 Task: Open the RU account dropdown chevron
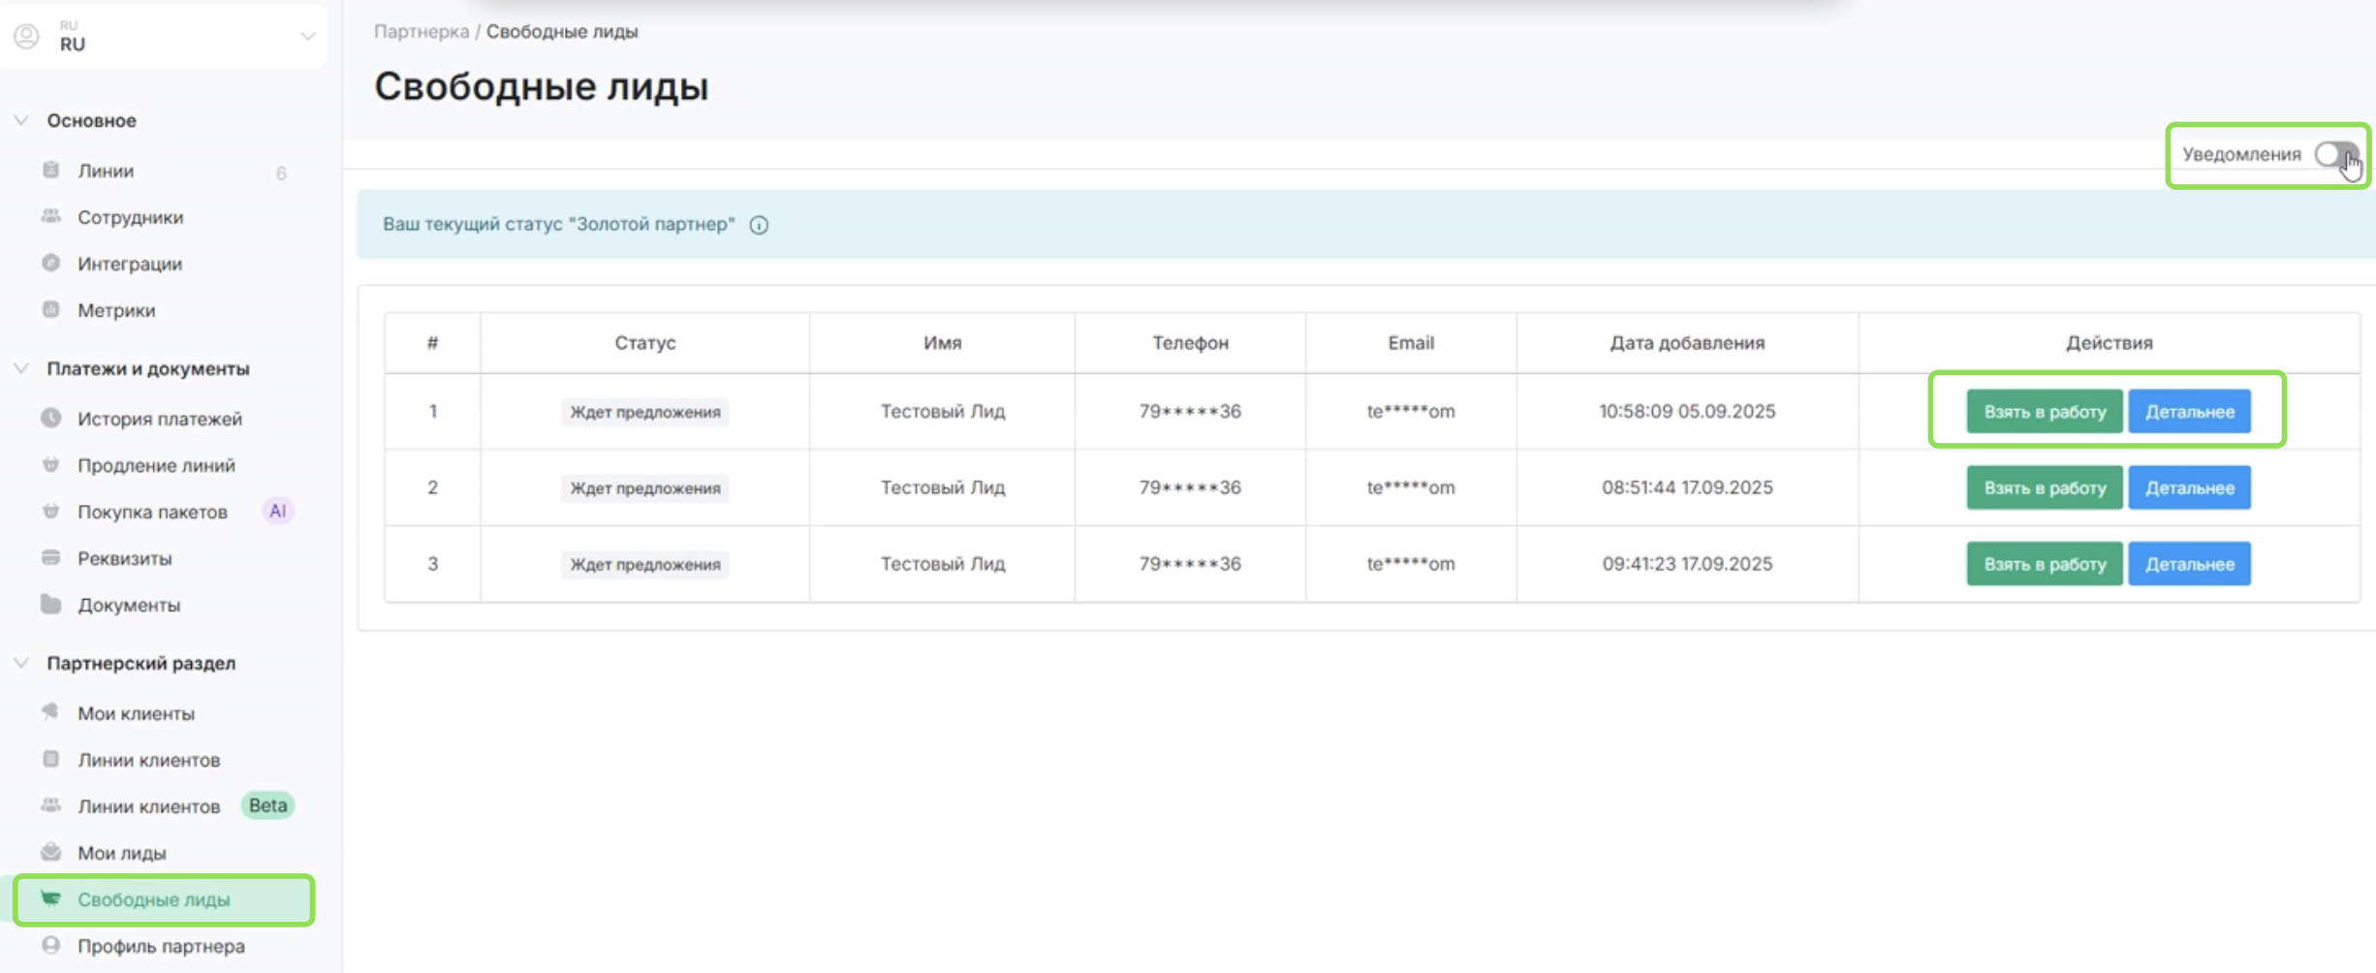[x=307, y=37]
